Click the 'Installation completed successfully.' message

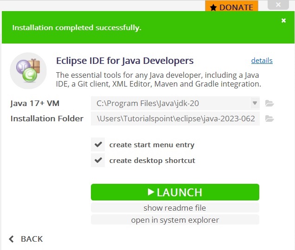coord(77,28)
